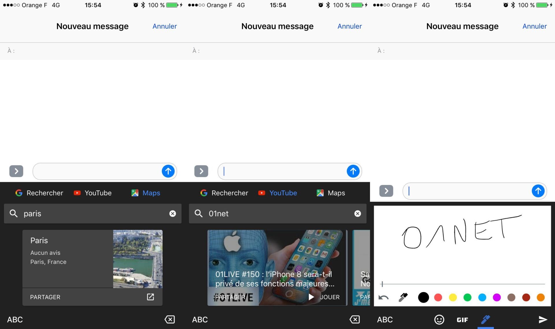
Task: Tap the À: recipient field, Maps screen
Action: pos(92,51)
